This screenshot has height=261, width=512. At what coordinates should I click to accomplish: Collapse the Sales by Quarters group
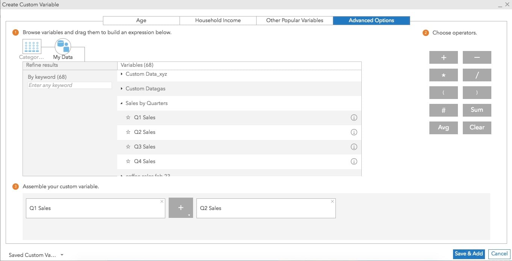tap(122, 103)
